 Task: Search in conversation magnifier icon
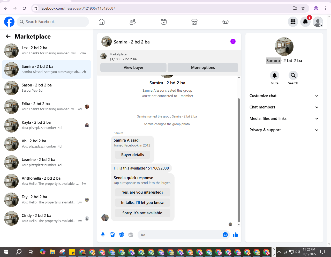pyautogui.click(x=293, y=75)
